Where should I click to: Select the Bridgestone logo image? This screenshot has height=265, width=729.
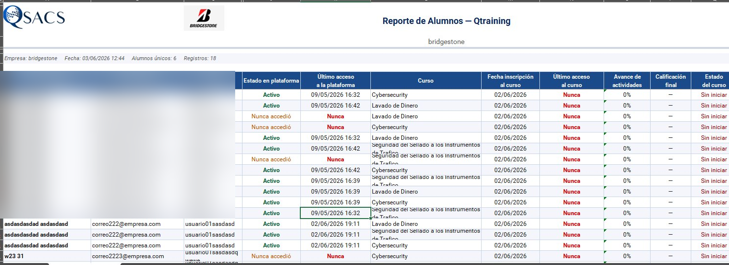(204, 18)
